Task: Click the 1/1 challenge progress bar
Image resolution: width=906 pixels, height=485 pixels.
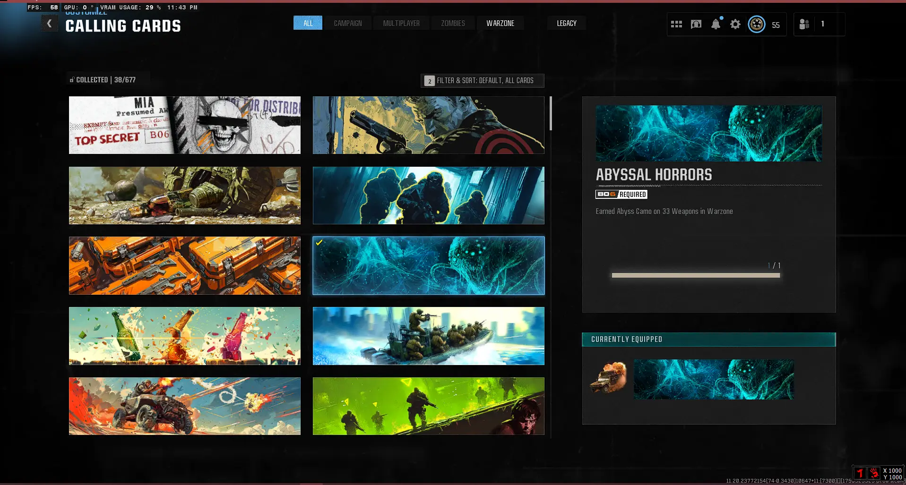Action: (x=695, y=275)
